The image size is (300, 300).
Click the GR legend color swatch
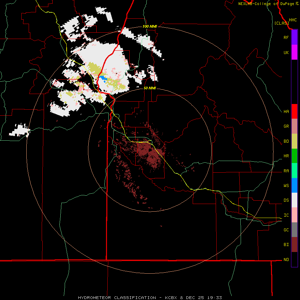294,126
